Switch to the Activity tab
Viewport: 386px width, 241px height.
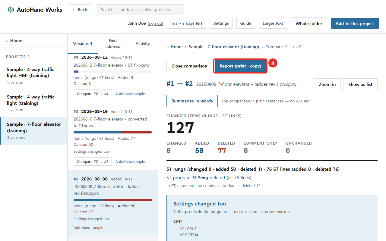(x=143, y=44)
